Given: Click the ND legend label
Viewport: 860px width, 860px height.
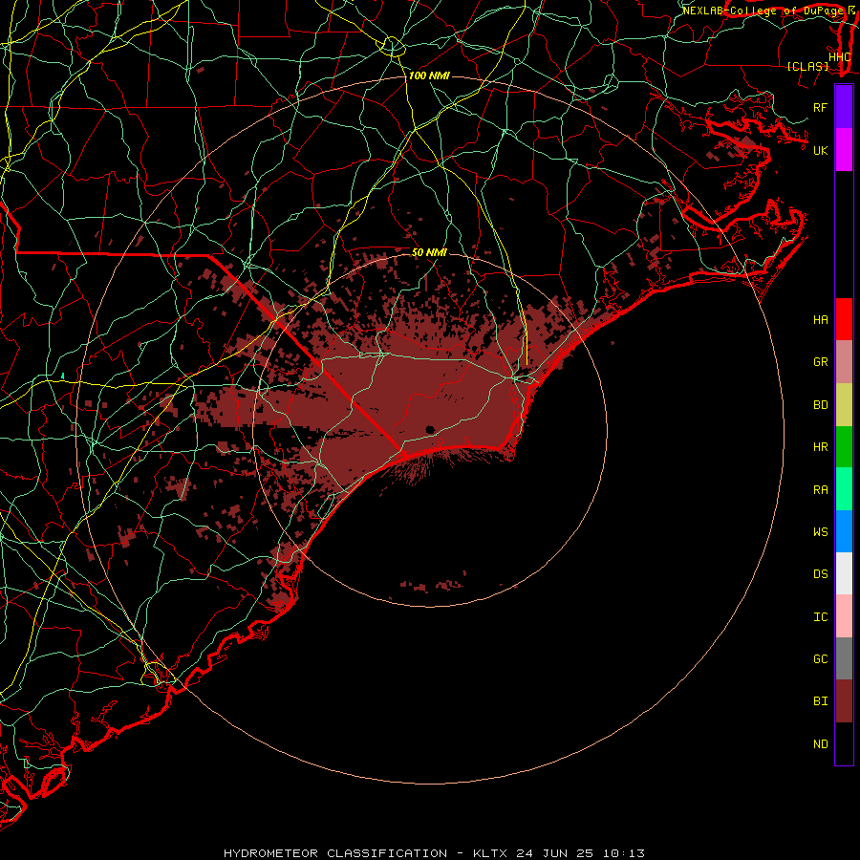Looking at the screenshot, I should (x=820, y=744).
